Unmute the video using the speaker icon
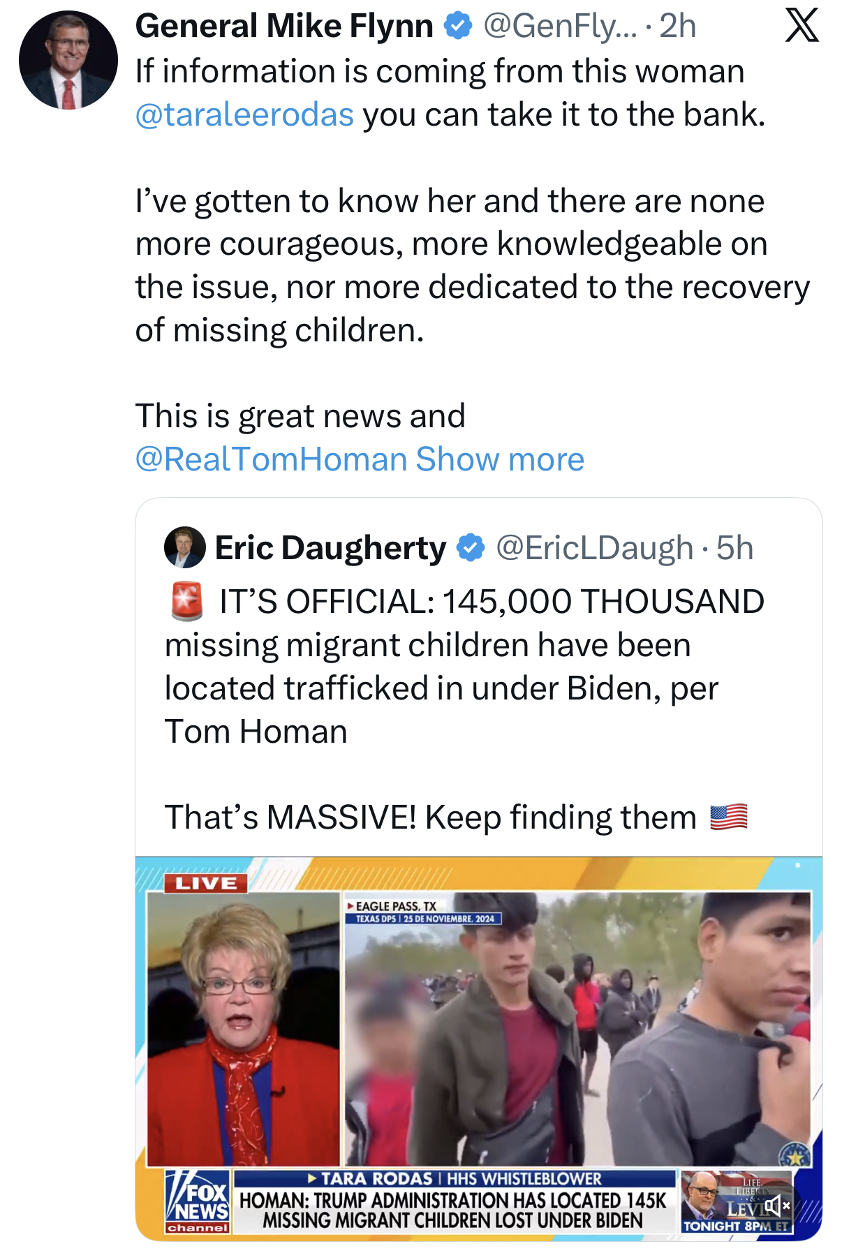The image size is (842, 1251). 776,1205
